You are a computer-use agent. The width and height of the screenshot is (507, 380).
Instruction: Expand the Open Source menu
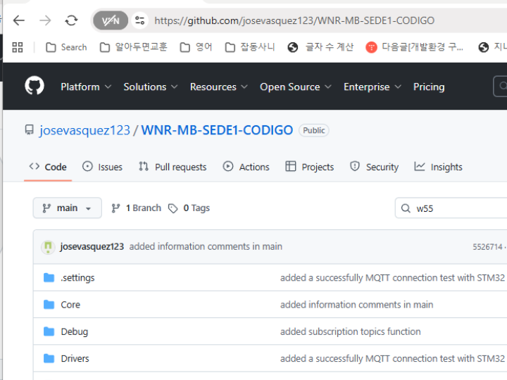(296, 87)
